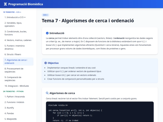Click the 1R TRIMESTRE – C/C++ section heading

click(x=12, y=12)
